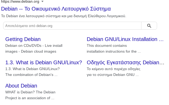Click 'This document contains' snippet text
This screenshot has width=169, height=105.
(107, 46)
